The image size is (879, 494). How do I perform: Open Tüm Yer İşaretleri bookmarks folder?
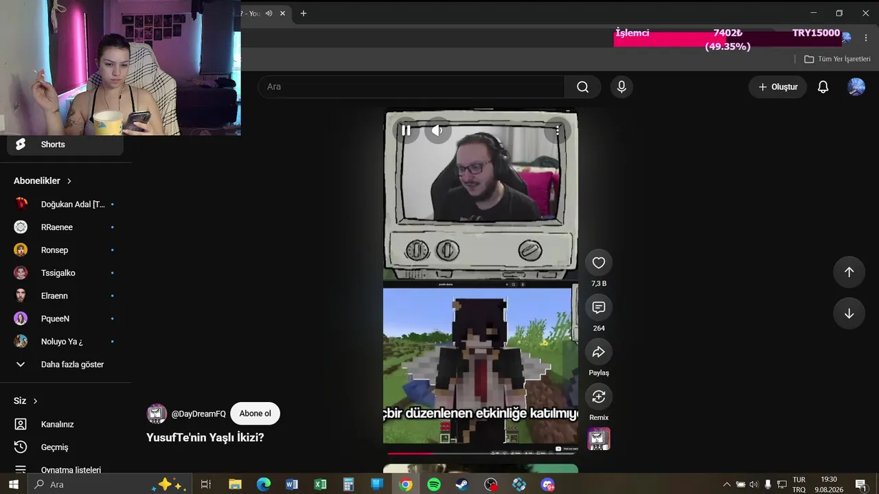click(837, 59)
